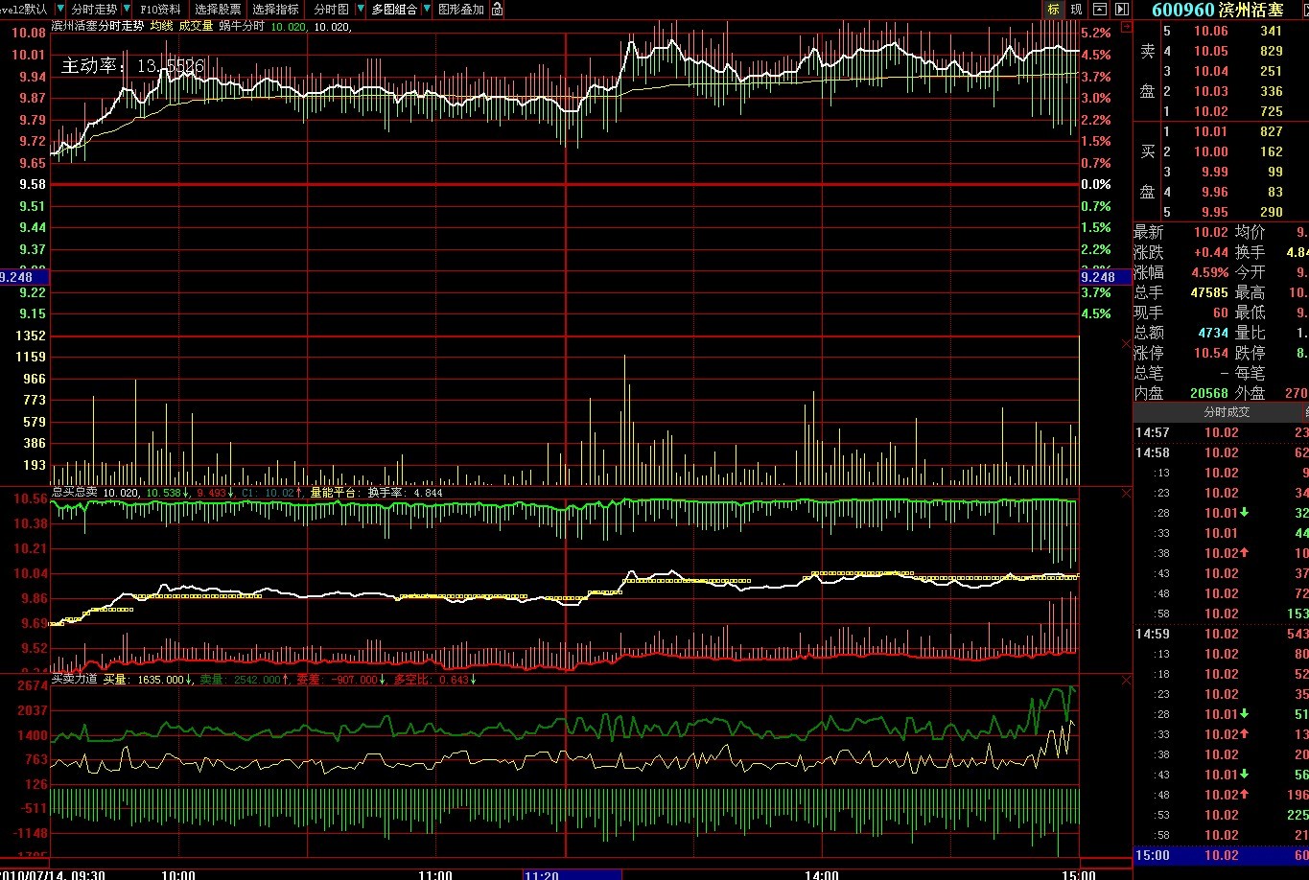1309x880 pixels.
Task: Click the skip-to-end icon left of 600960
Action: click(x=1120, y=10)
